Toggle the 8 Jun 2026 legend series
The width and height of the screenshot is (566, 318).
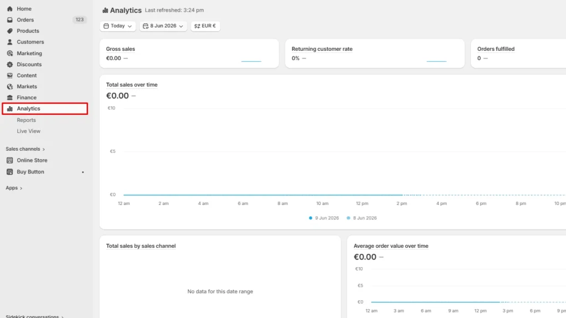tap(361, 218)
